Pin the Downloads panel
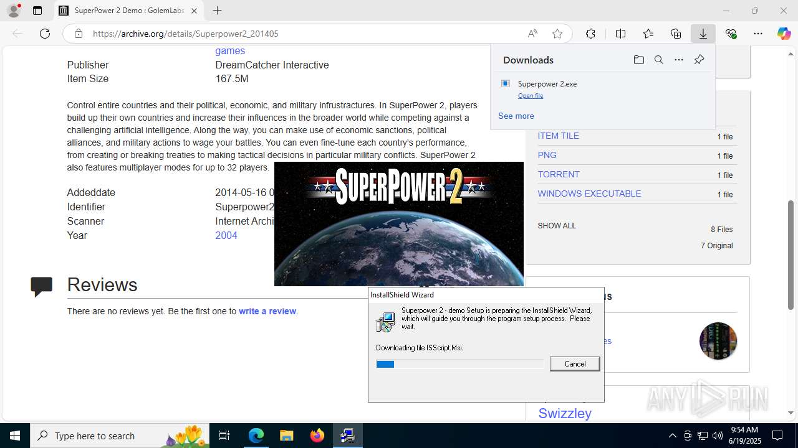Screen dimensions: 798x448 (699, 60)
